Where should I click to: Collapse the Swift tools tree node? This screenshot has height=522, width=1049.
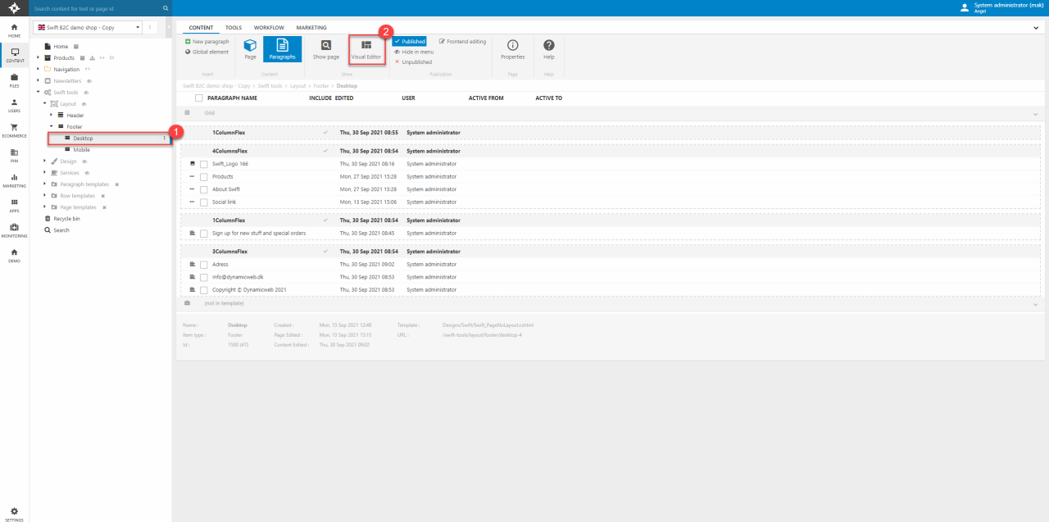coord(39,93)
